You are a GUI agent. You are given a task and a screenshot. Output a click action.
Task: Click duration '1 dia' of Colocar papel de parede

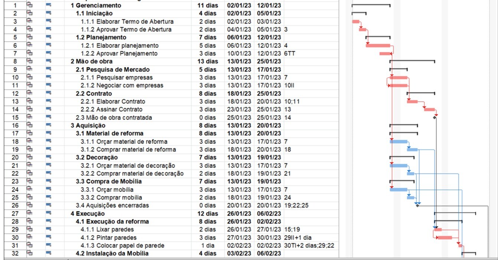coord(207,246)
